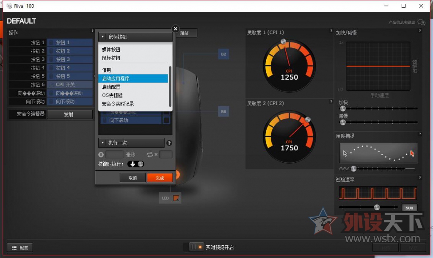Close the button assignment popup with X
This screenshot has width=433, height=258.
pos(175,29)
